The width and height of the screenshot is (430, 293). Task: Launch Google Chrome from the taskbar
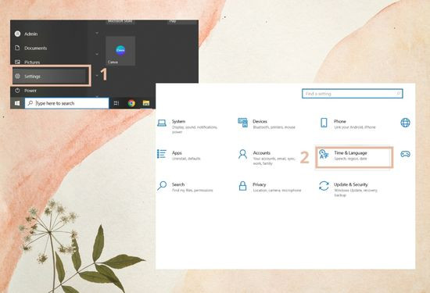click(x=131, y=103)
